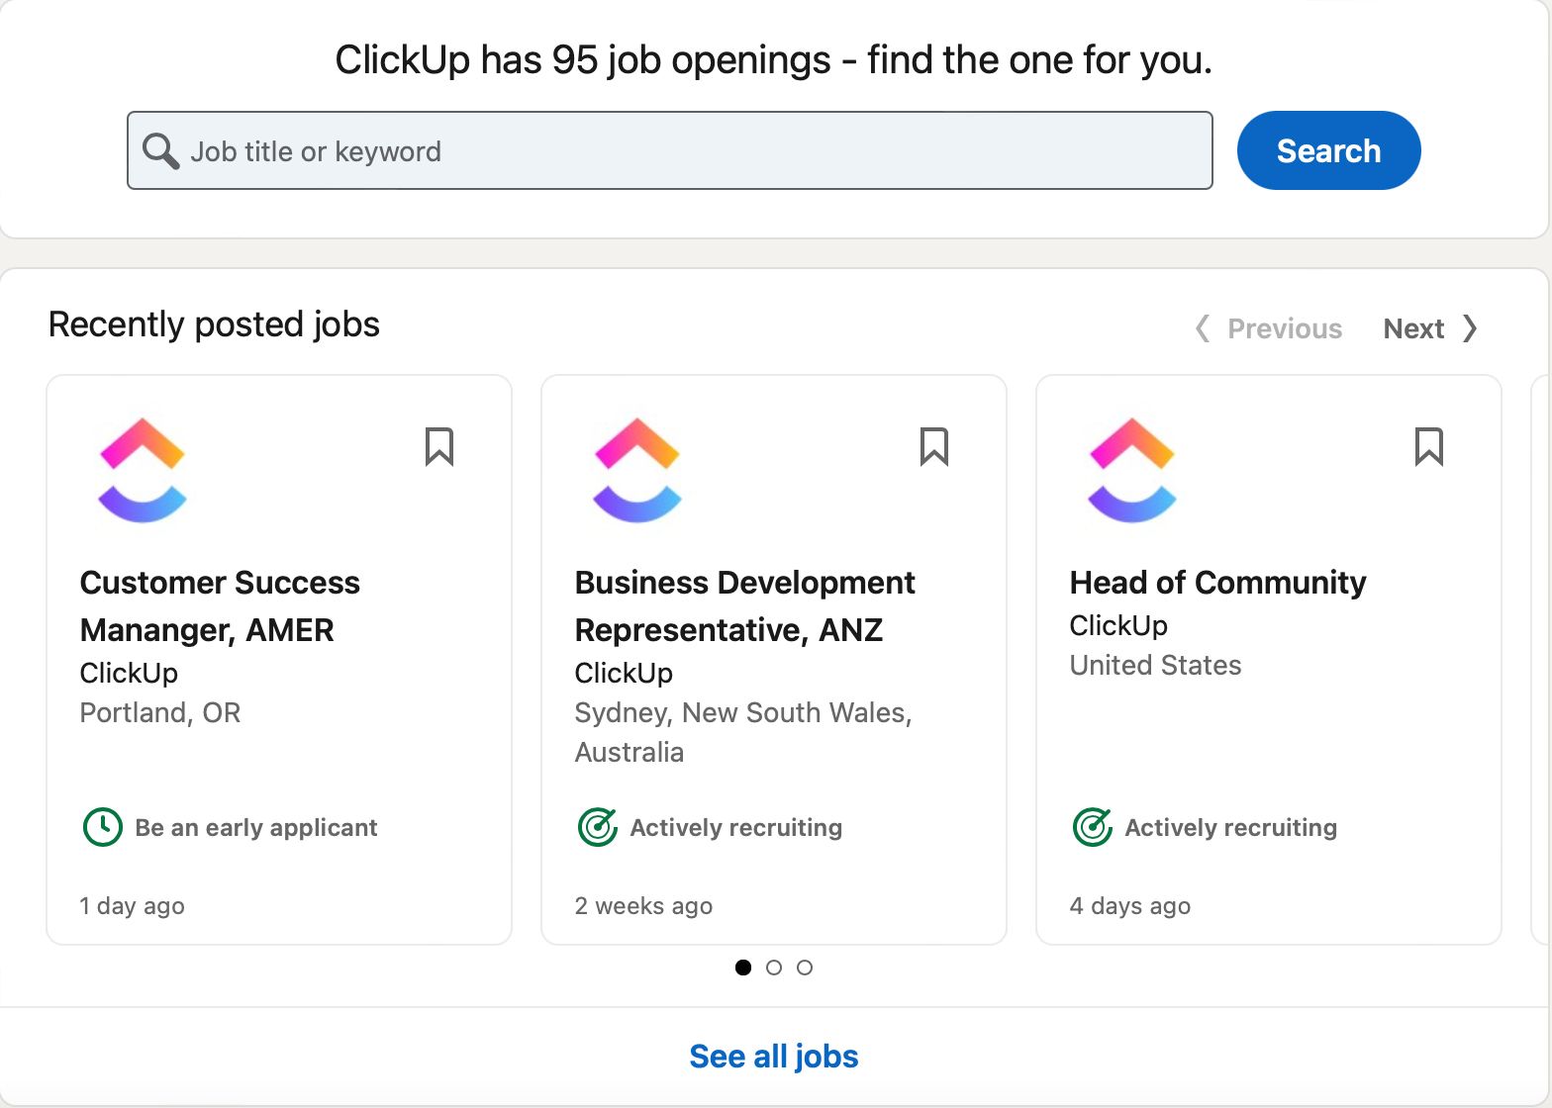Click ClickUp company name under Business Development job
The height and width of the screenshot is (1108, 1552).
624,674
